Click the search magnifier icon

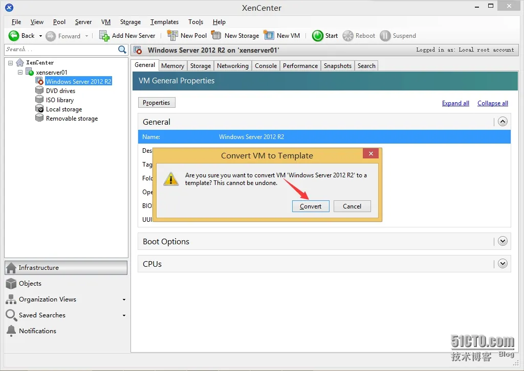point(122,50)
